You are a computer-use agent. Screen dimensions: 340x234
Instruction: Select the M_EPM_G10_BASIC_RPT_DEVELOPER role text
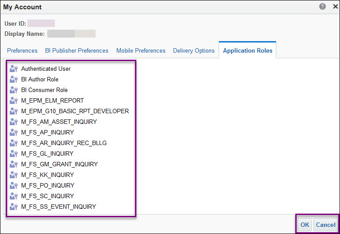coord(75,111)
